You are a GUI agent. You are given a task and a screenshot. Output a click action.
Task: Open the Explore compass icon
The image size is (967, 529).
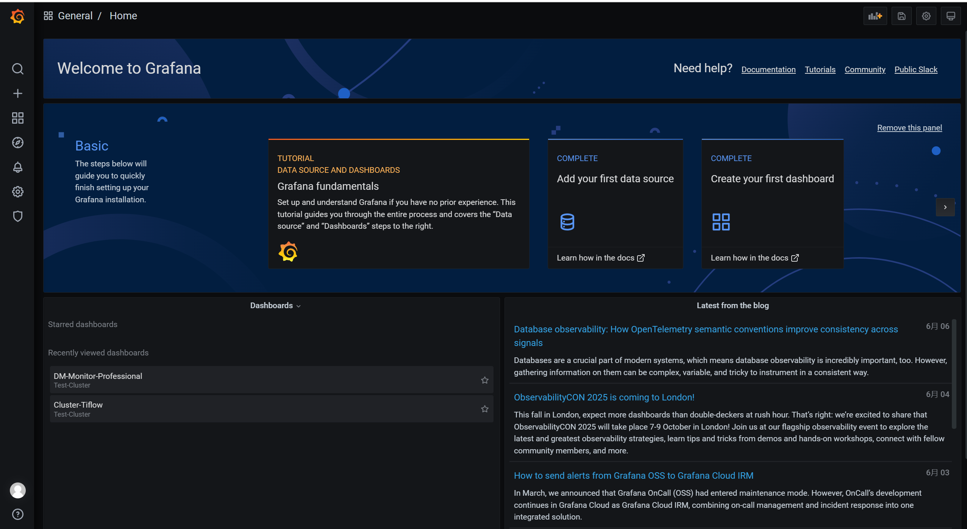tap(17, 143)
